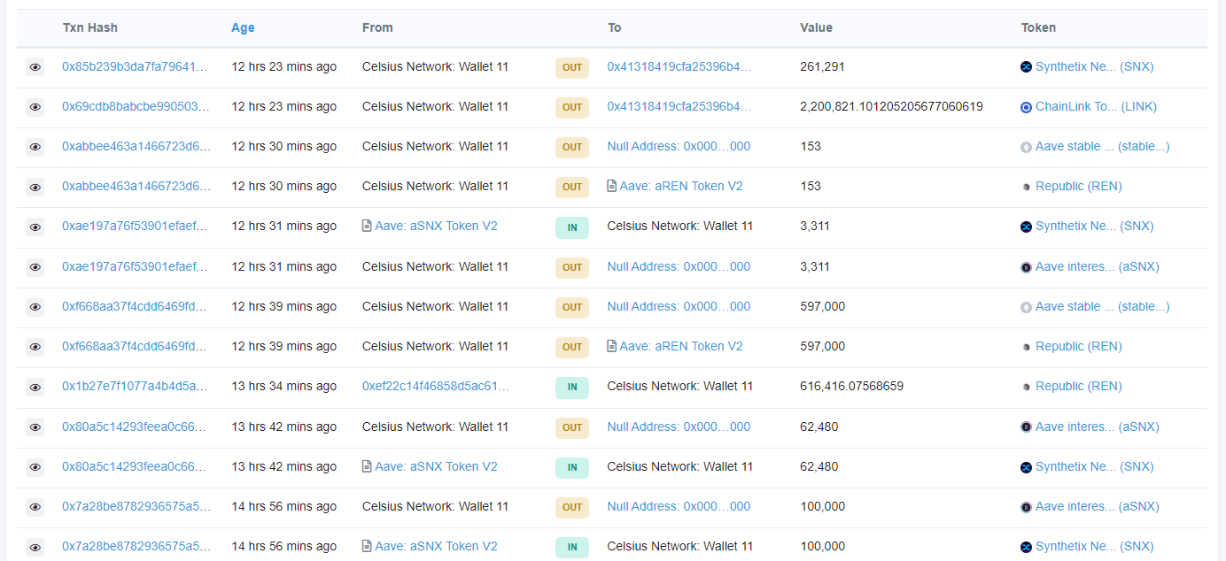The width and height of the screenshot is (1226, 561).
Task: Click the Txn Hash column header
Action: [x=89, y=27]
